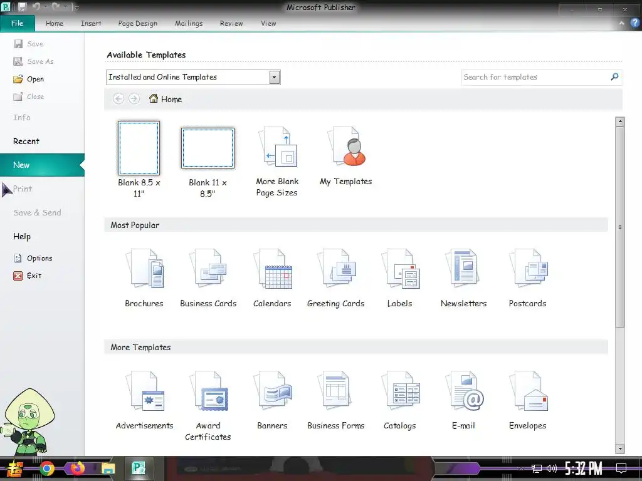Click the quick access Save icon

click(22, 7)
